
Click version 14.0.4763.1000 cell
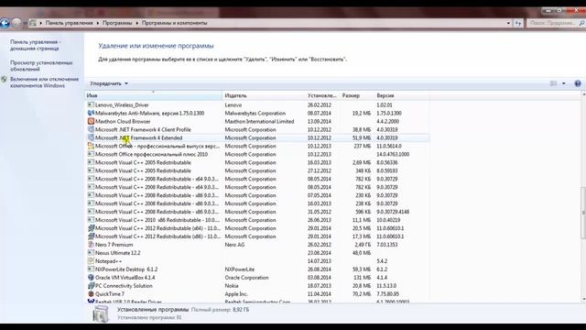393,154
